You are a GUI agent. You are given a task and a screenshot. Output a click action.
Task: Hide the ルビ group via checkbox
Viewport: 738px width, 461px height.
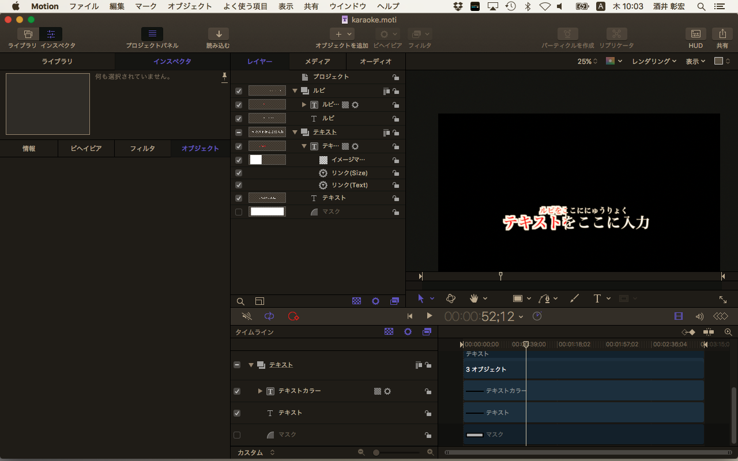[x=239, y=91]
